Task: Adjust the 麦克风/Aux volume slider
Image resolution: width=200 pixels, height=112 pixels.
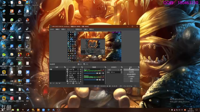Action: (91, 73)
